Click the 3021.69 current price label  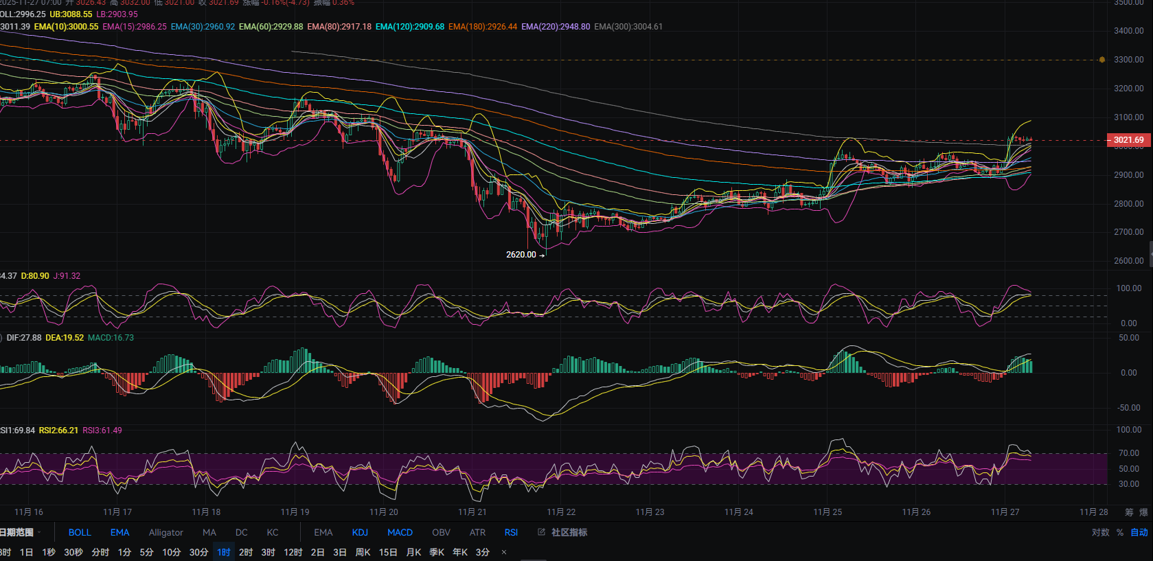point(1128,140)
